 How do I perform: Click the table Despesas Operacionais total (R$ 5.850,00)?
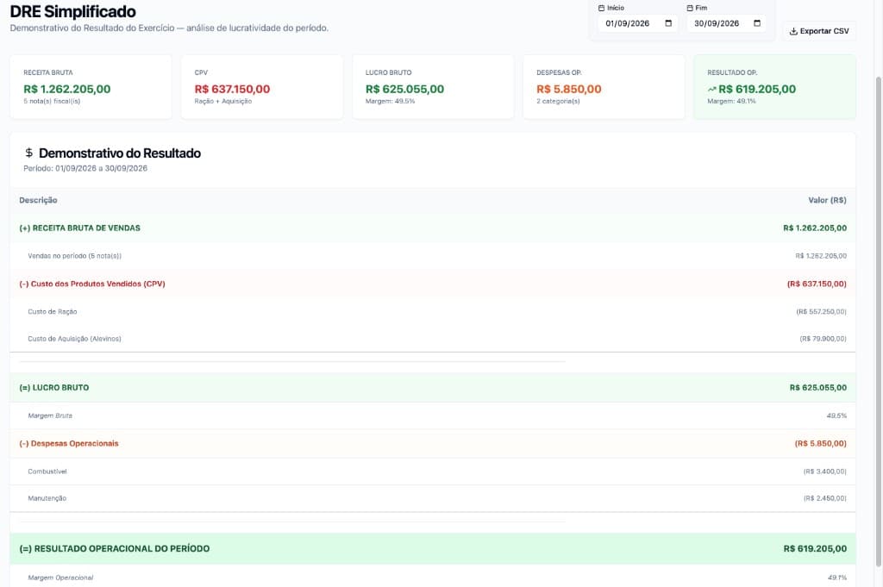[x=821, y=444]
